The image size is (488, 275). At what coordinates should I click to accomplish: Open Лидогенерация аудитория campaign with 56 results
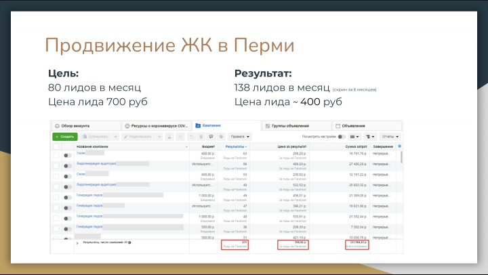click(x=96, y=163)
